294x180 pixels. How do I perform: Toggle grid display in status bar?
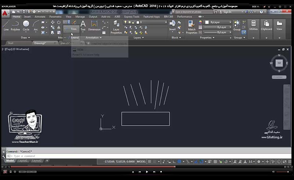pyautogui.click(x=150, y=162)
